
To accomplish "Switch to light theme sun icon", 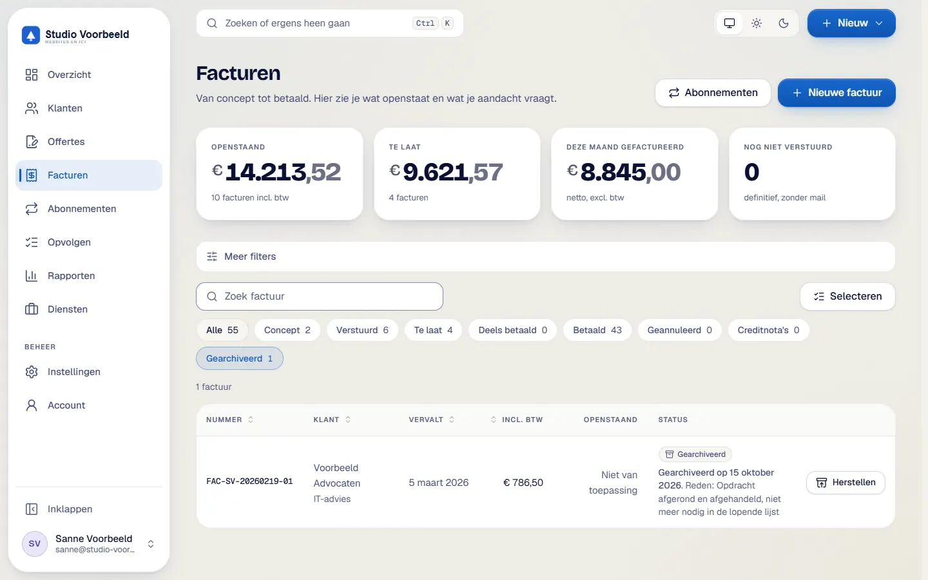I will 757,23.
